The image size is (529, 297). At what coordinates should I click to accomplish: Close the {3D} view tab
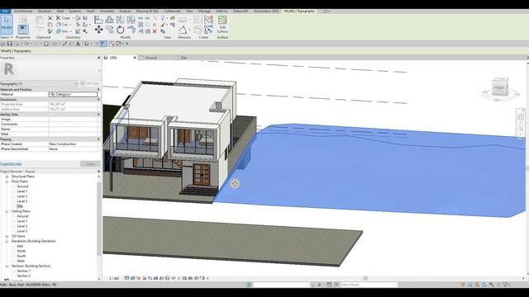click(135, 58)
